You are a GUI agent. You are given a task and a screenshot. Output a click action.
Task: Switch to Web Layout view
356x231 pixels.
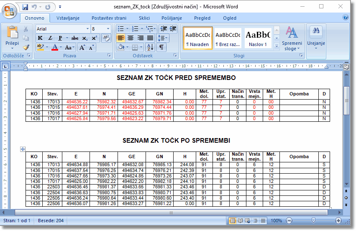[x=248, y=221]
